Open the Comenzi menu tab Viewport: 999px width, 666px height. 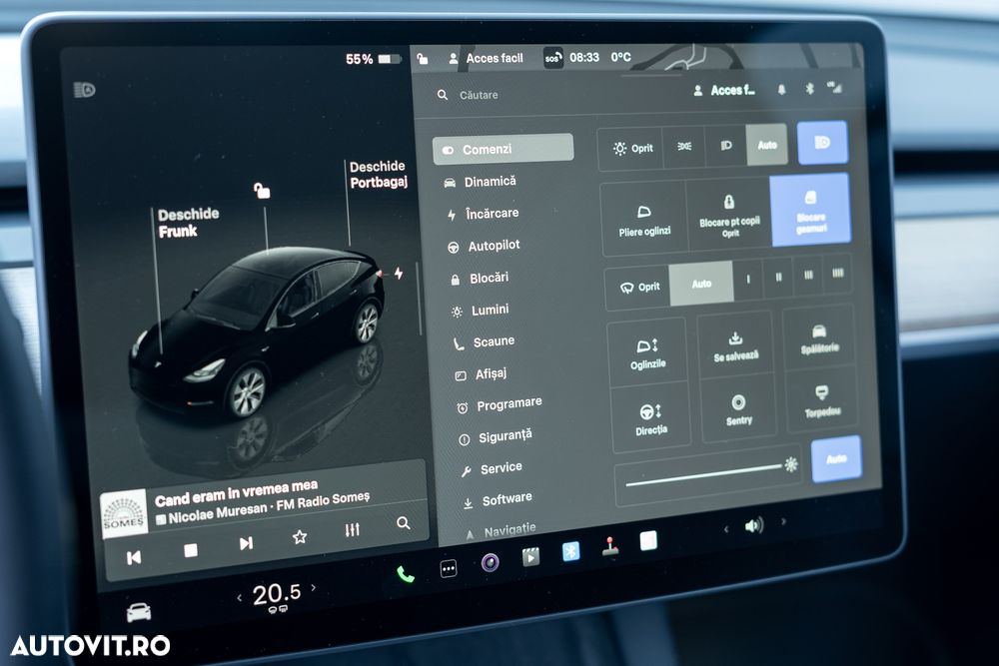502,149
